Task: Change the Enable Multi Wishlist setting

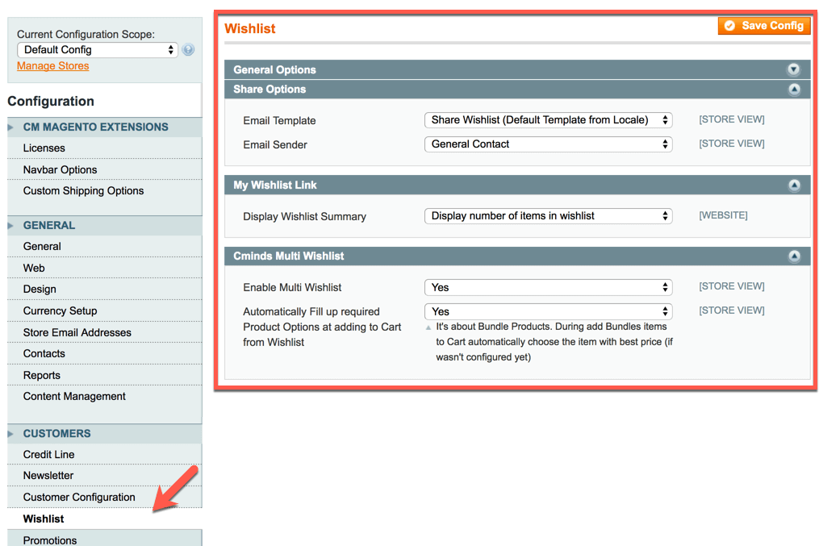Action: click(548, 287)
